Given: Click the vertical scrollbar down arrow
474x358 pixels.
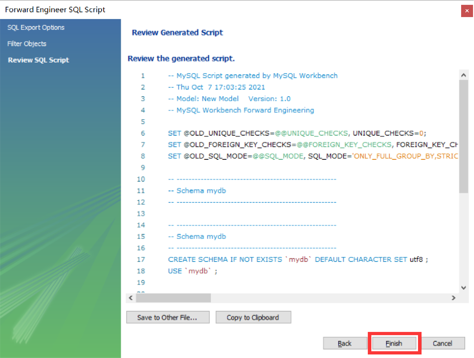Looking at the screenshot, I should (x=464, y=287).
